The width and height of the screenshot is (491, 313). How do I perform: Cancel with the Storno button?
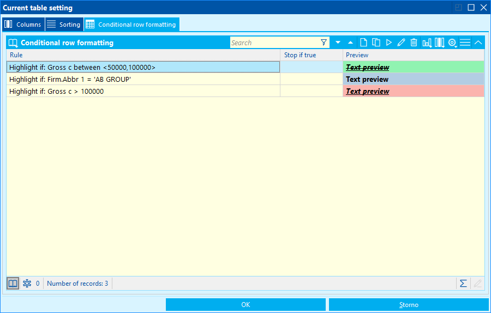click(x=409, y=305)
